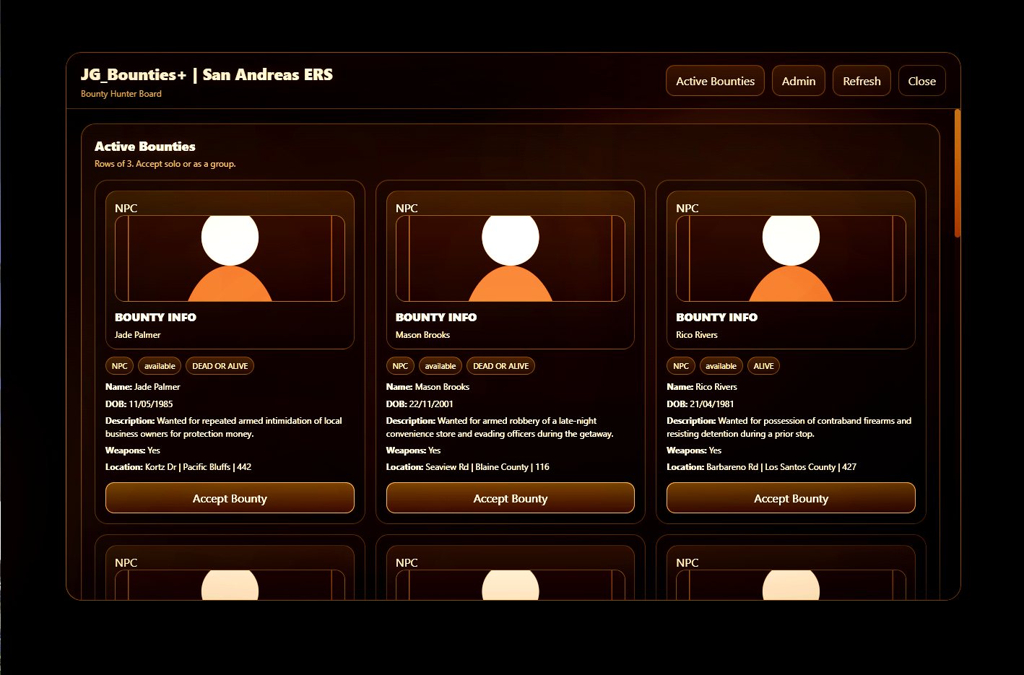
Task: Click the BOUNTY INFO heading above Rico Rivers
Action: coord(716,317)
